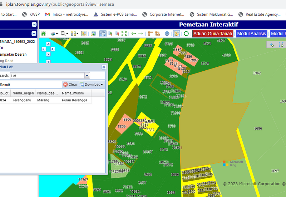Viewport: 286px width, 197px height.
Task: Open the KWSP bookmark
Action: [31, 14]
